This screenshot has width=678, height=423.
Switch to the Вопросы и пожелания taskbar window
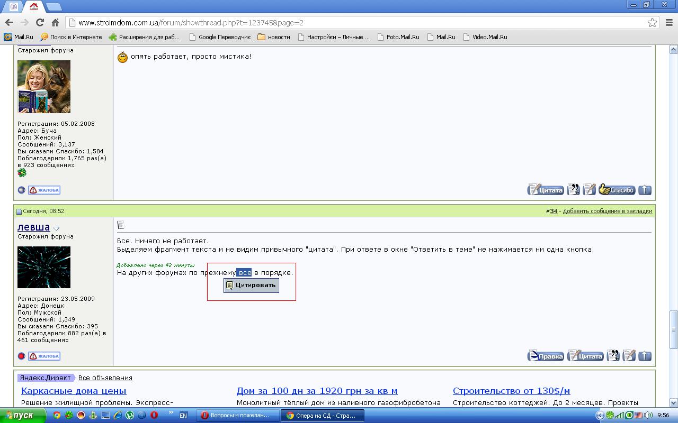click(236, 416)
